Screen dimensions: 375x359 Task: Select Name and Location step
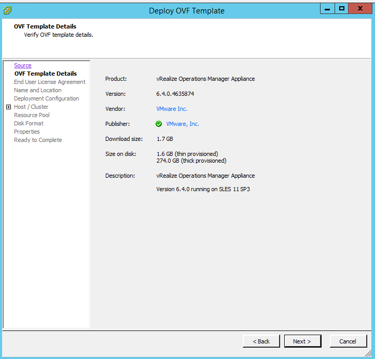37,90
